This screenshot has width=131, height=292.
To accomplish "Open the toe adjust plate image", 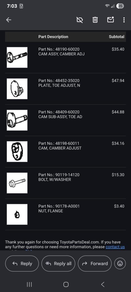I will [17, 89].
